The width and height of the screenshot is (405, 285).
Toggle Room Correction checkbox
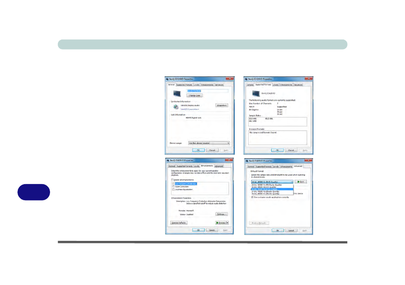pos(173,187)
